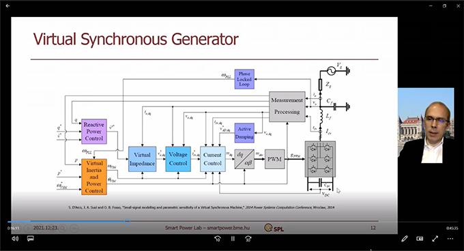Click the elapsed time label 0:16:11
This screenshot has height=251, width=464.
pyautogui.click(x=14, y=228)
